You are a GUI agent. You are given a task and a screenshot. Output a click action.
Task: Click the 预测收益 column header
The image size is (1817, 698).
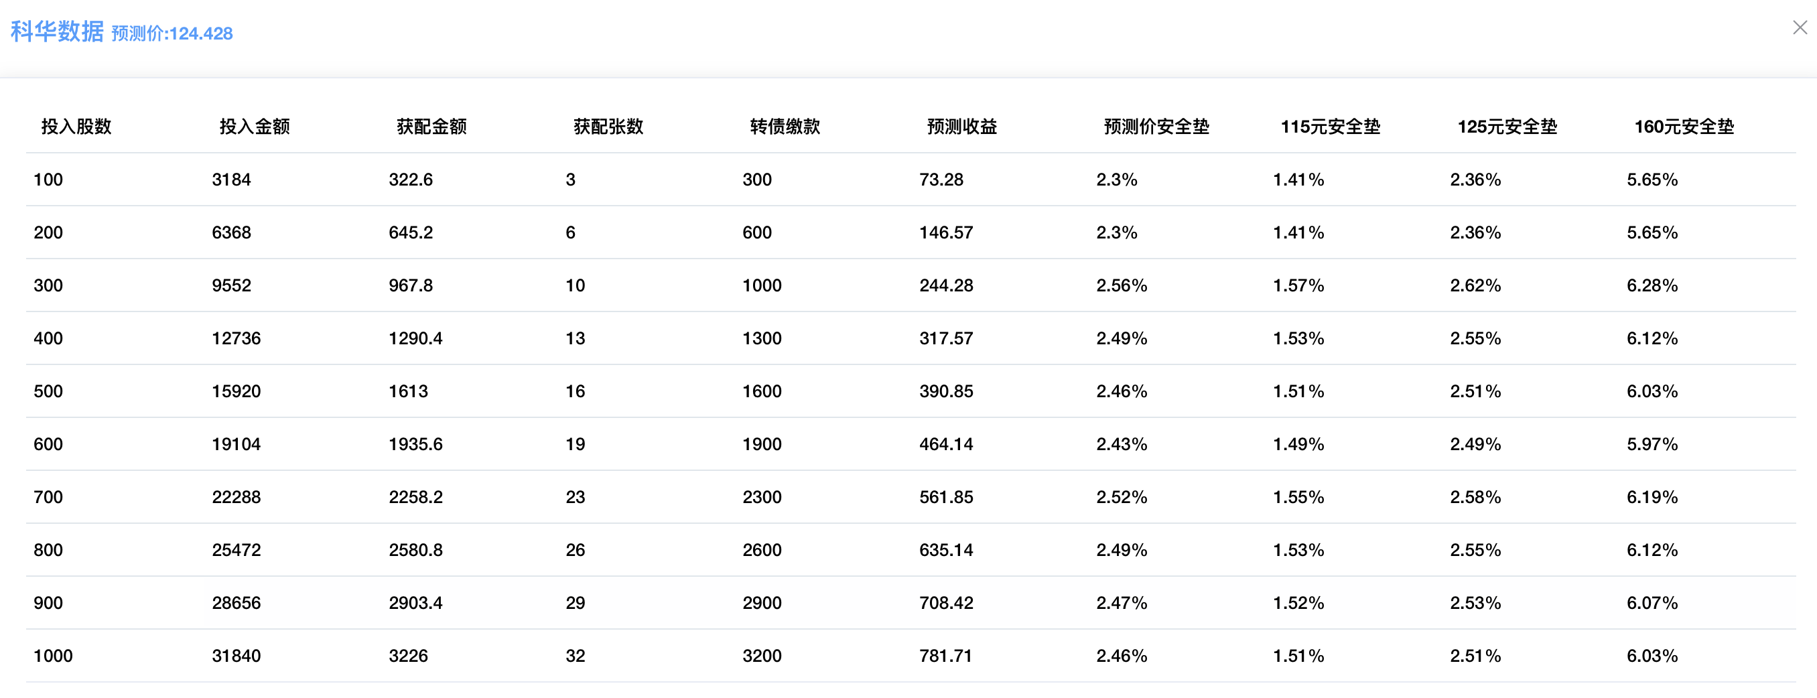click(961, 126)
